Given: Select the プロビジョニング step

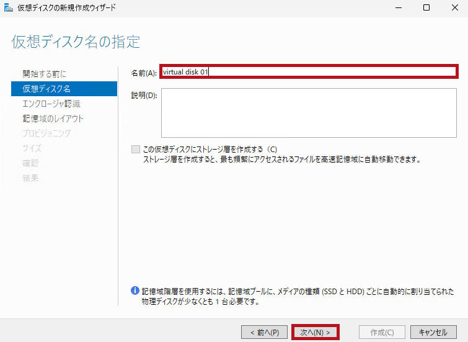Looking at the screenshot, I should tap(46, 133).
